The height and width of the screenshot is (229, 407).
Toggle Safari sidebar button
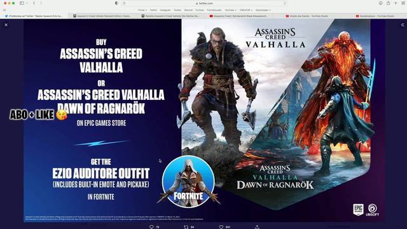pyautogui.click(x=22, y=3)
